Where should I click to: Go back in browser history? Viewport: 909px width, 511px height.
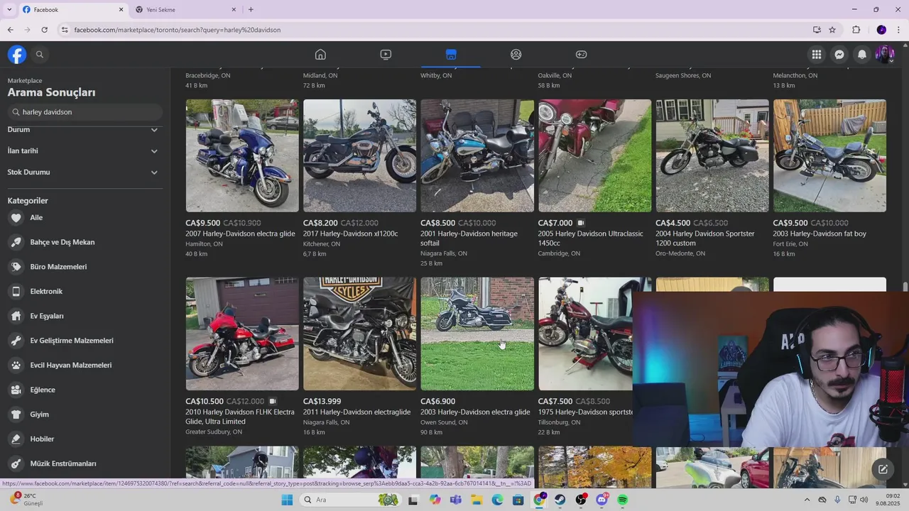click(x=10, y=30)
